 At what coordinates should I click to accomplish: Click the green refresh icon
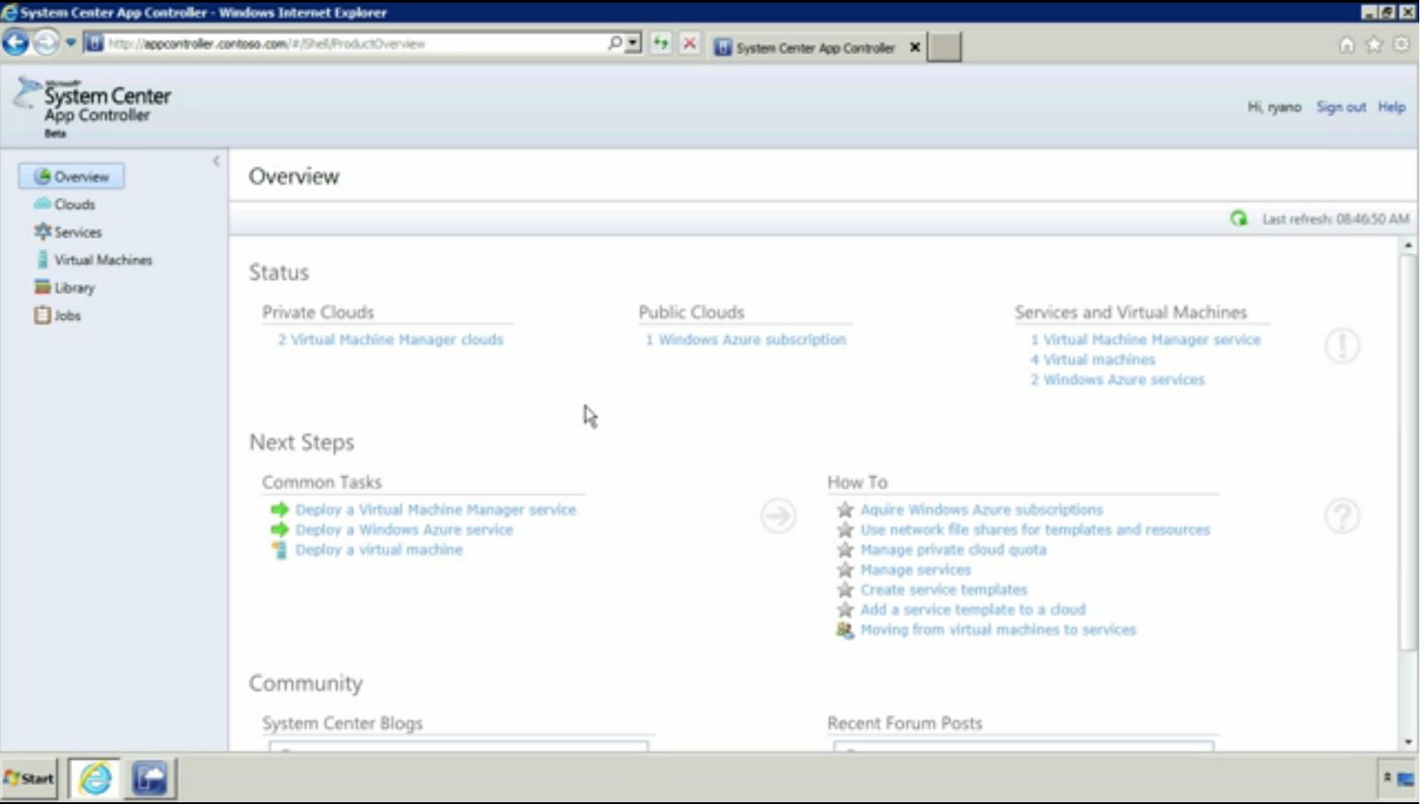[1238, 219]
